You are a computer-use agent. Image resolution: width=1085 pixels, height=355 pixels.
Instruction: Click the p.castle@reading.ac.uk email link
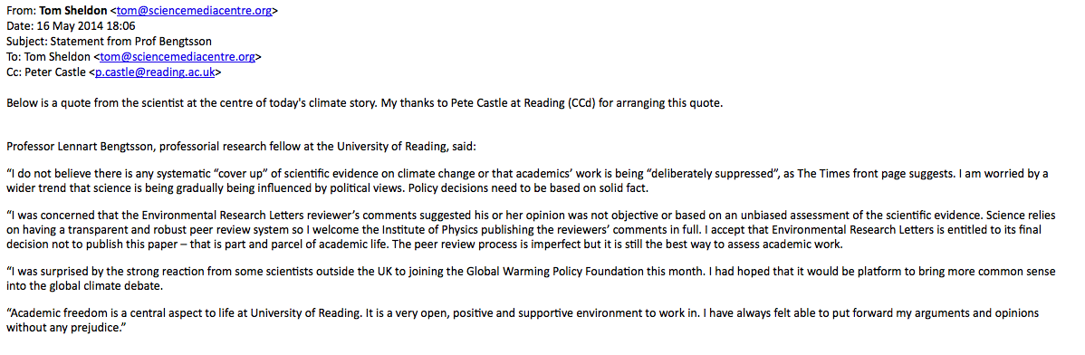tap(156, 72)
